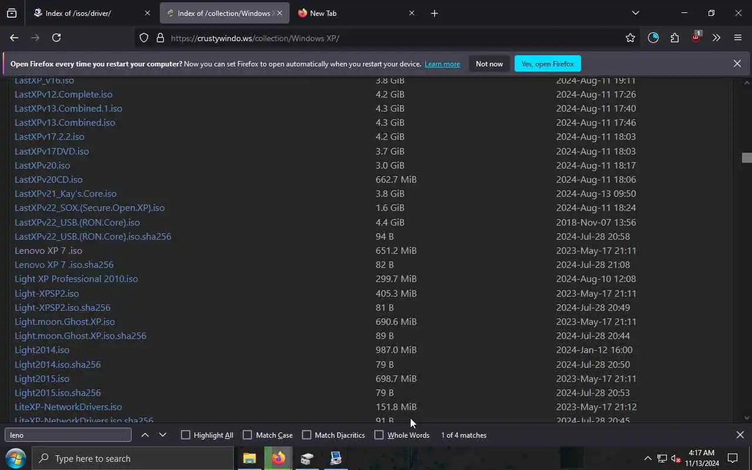
Task: Enable Whole Words checkbox
Action: coord(379,435)
